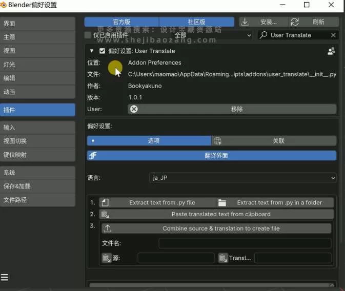Select the 官方版 filter toggle

[121, 22]
